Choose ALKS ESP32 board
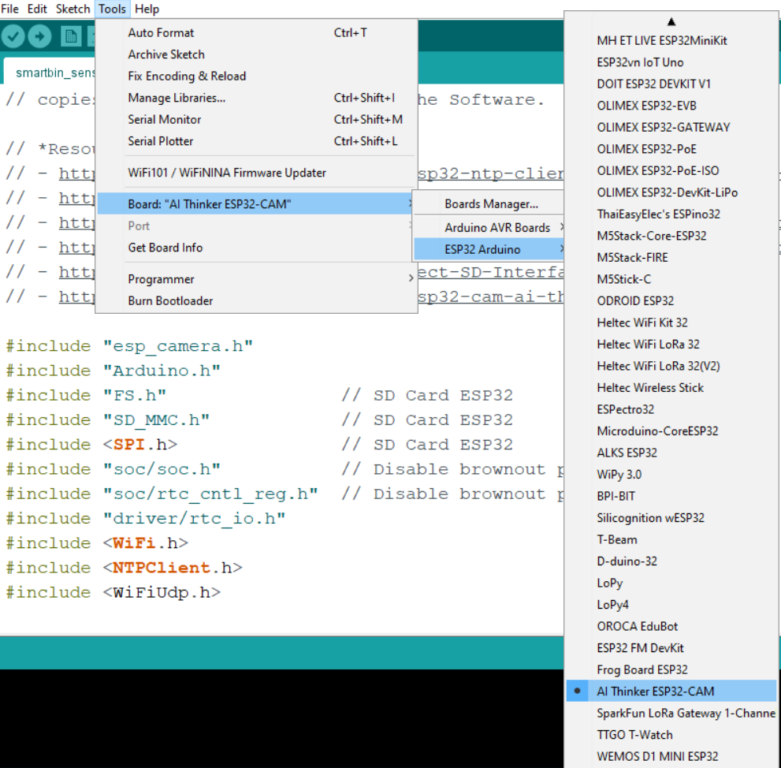Screen dimensions: 781x768 click(671, 453)
